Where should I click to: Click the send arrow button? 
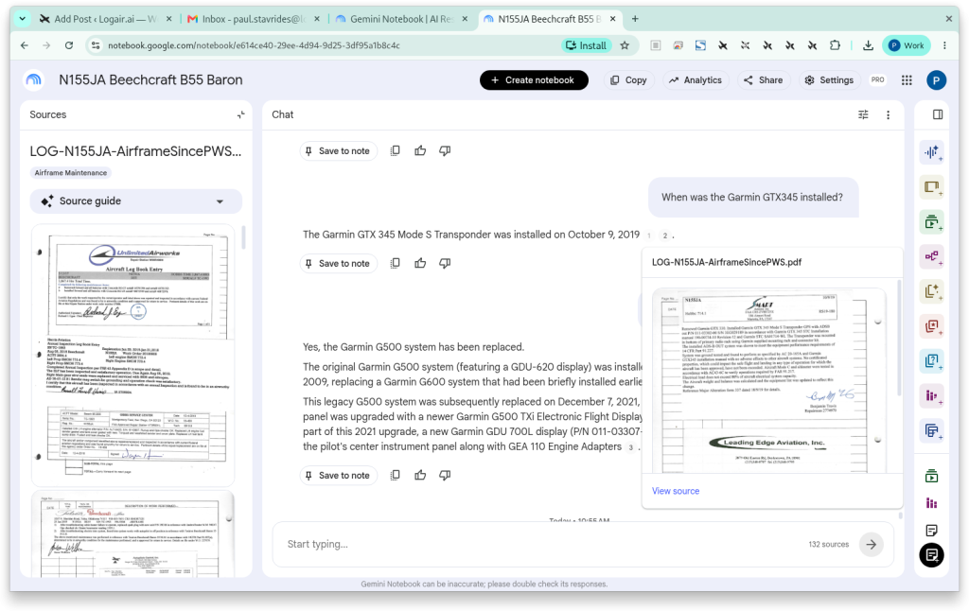click(x=872, y=544)
